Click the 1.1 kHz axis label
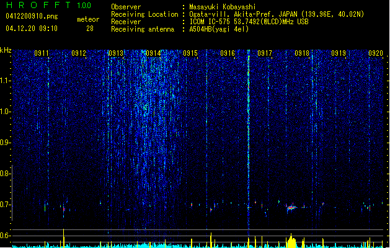Screen dimensions: 390x248 (x=5, y=81)
